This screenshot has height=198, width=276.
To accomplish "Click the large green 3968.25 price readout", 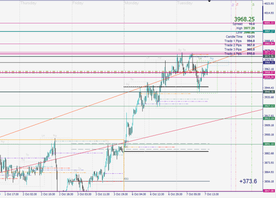I will (244, 19).
